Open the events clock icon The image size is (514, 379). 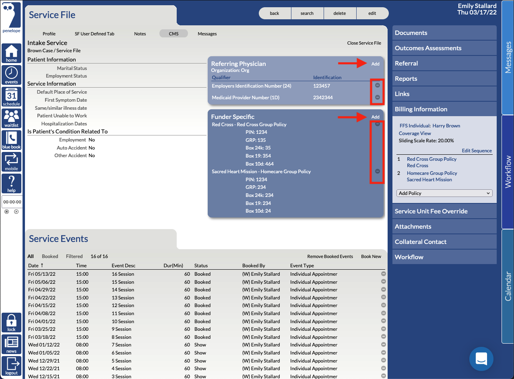coord(11,75)
